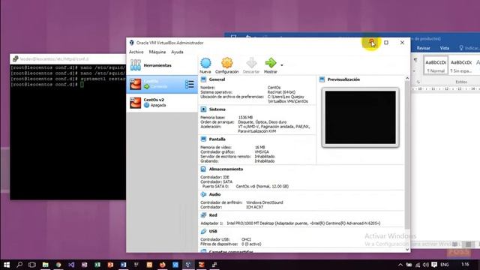Open the Archivo menu
The image size is (480, 270).
(136, 52)
